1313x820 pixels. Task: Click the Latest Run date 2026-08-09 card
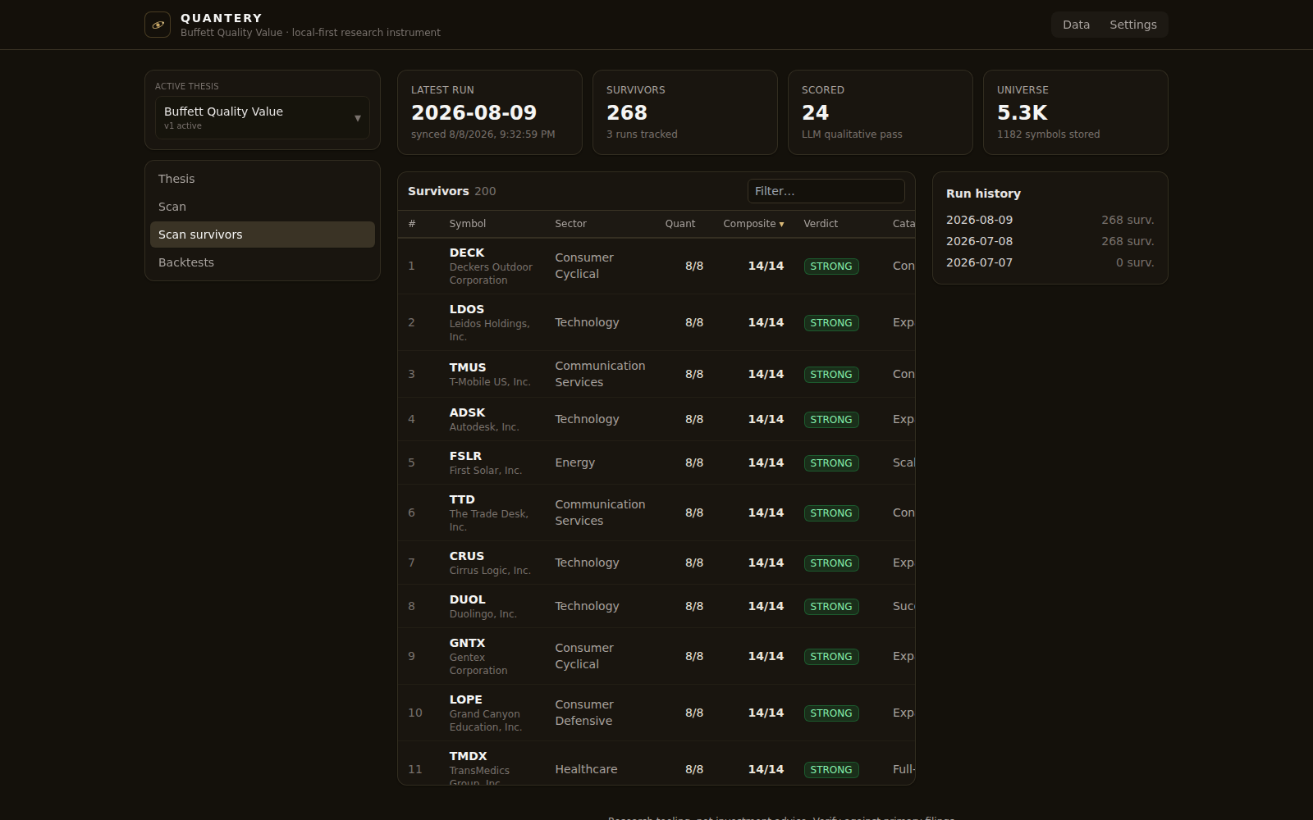click(x=490, y=112)
